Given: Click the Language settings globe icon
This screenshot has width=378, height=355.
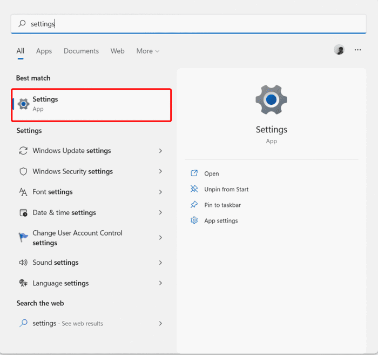Looking at the screenshot, I should pos(23,283).
